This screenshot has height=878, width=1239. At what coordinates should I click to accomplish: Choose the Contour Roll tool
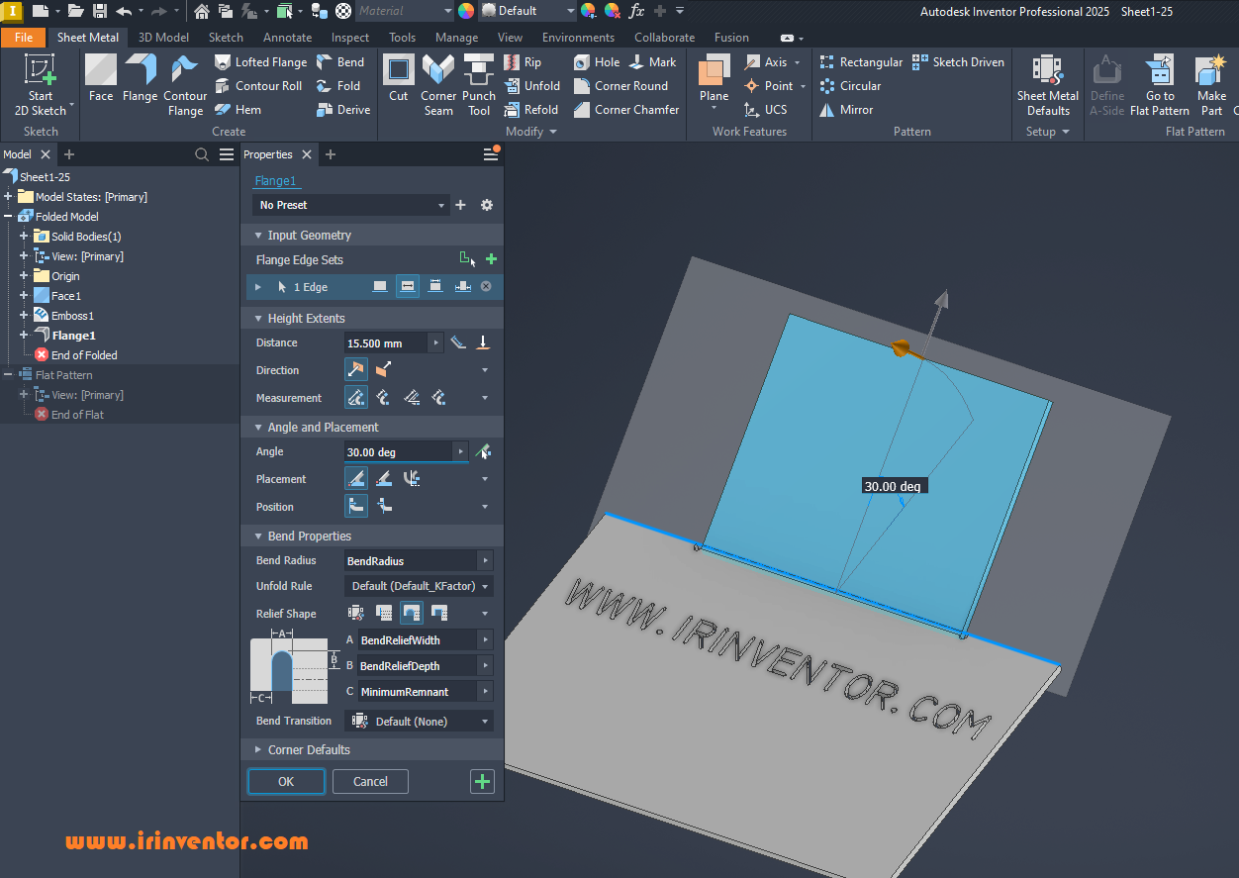pos(258,85)
